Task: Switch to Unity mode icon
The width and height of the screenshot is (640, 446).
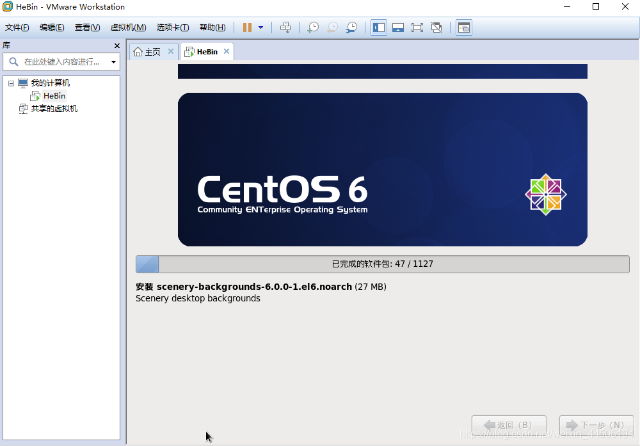Action: 436,28
